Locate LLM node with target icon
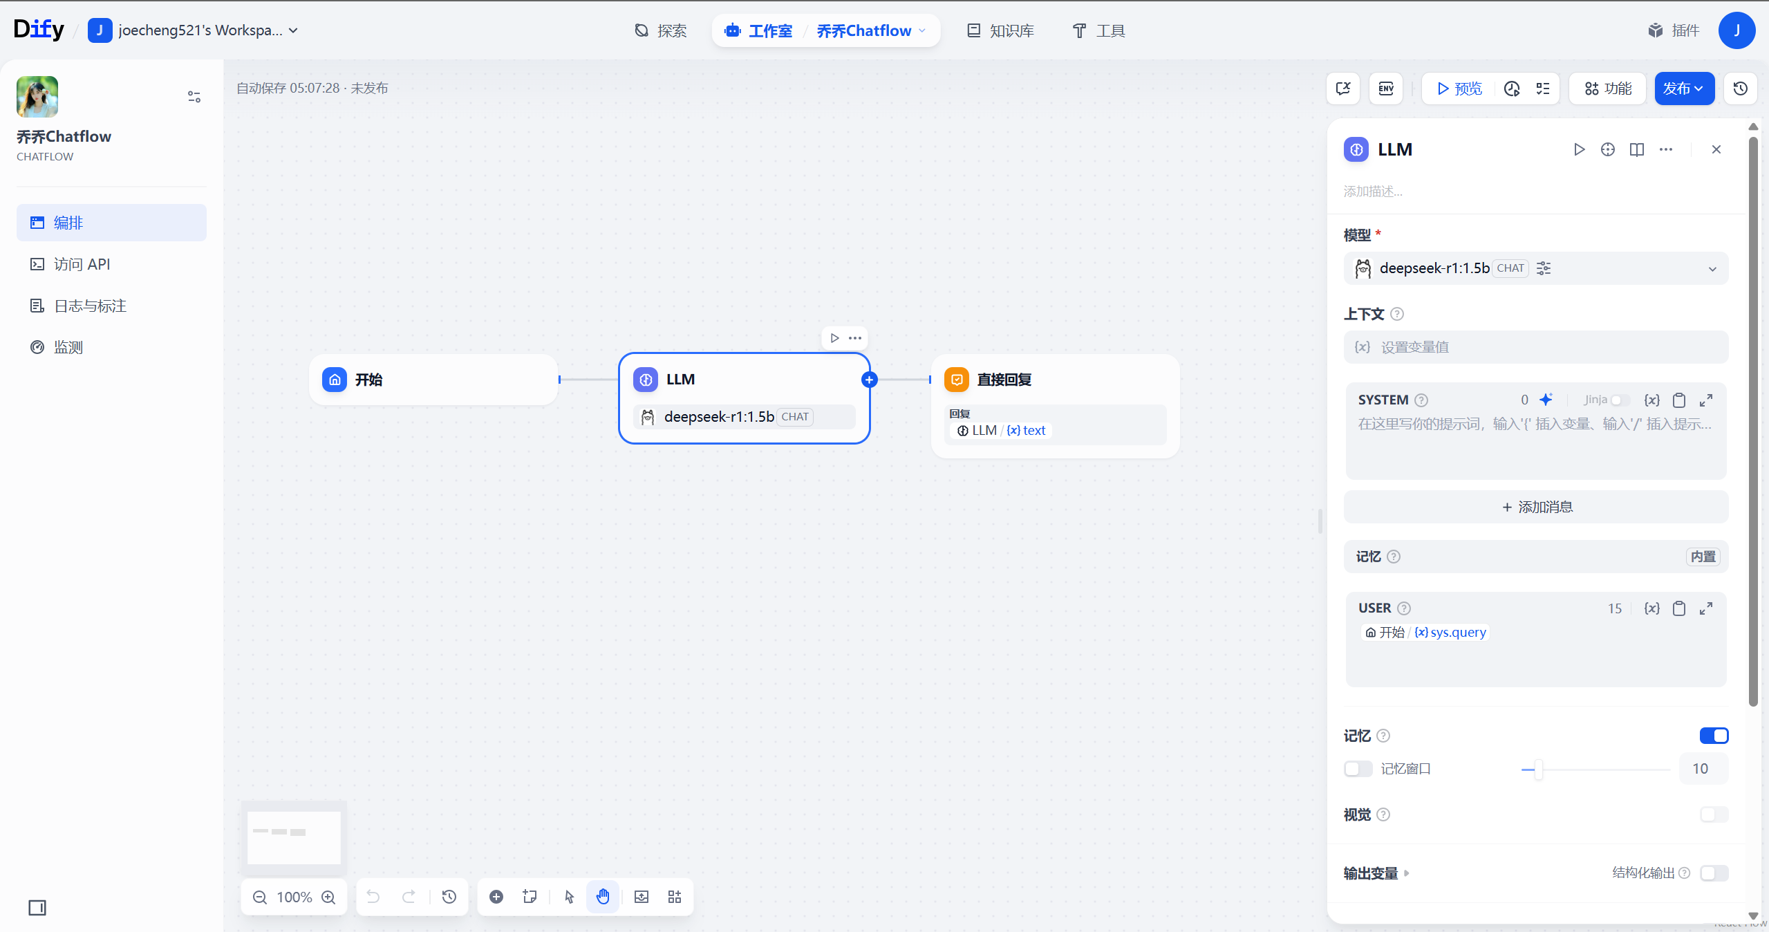Image resolution: width=1769 pixels, height=932 pixels. 1608,149
